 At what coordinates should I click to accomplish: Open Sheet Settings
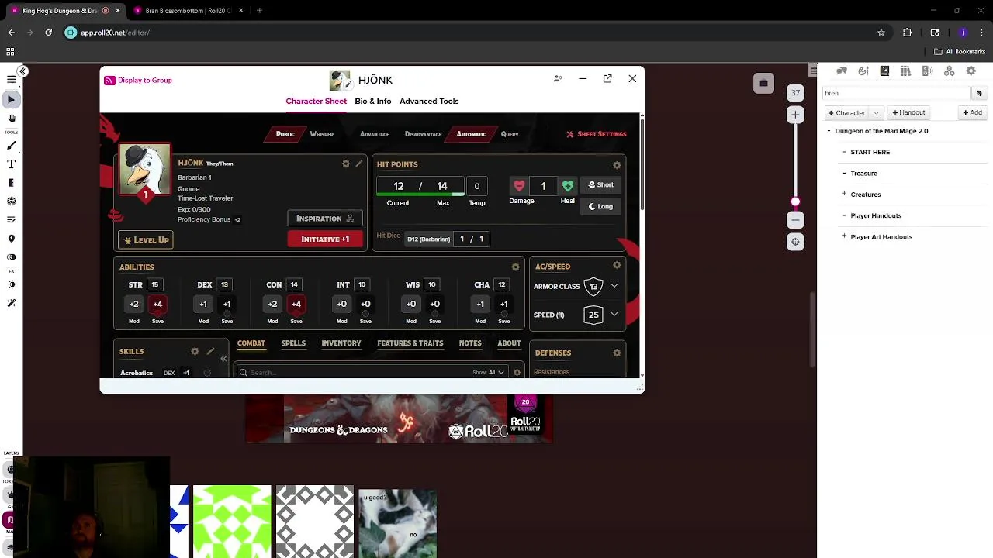(596, 134)
